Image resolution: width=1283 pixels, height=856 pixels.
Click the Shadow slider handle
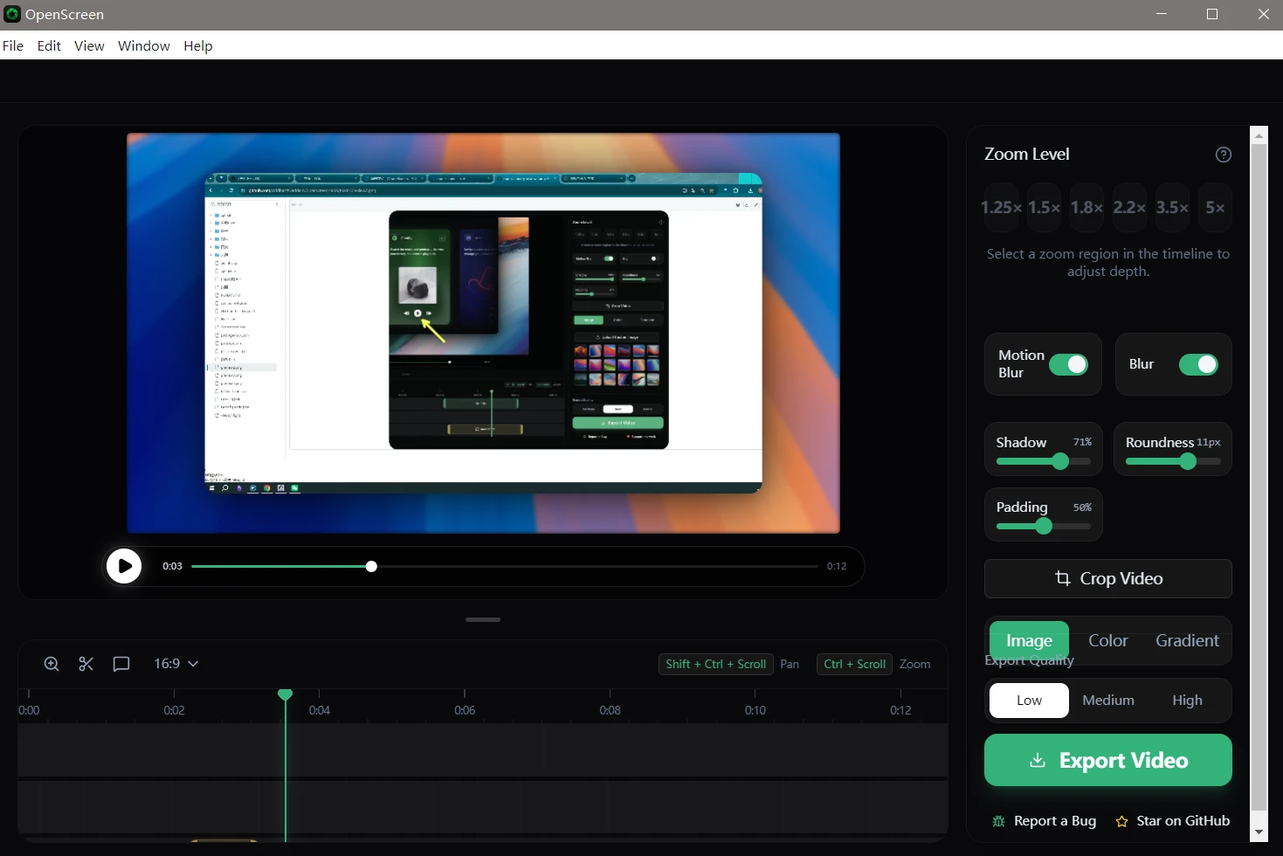point(1060,461)
